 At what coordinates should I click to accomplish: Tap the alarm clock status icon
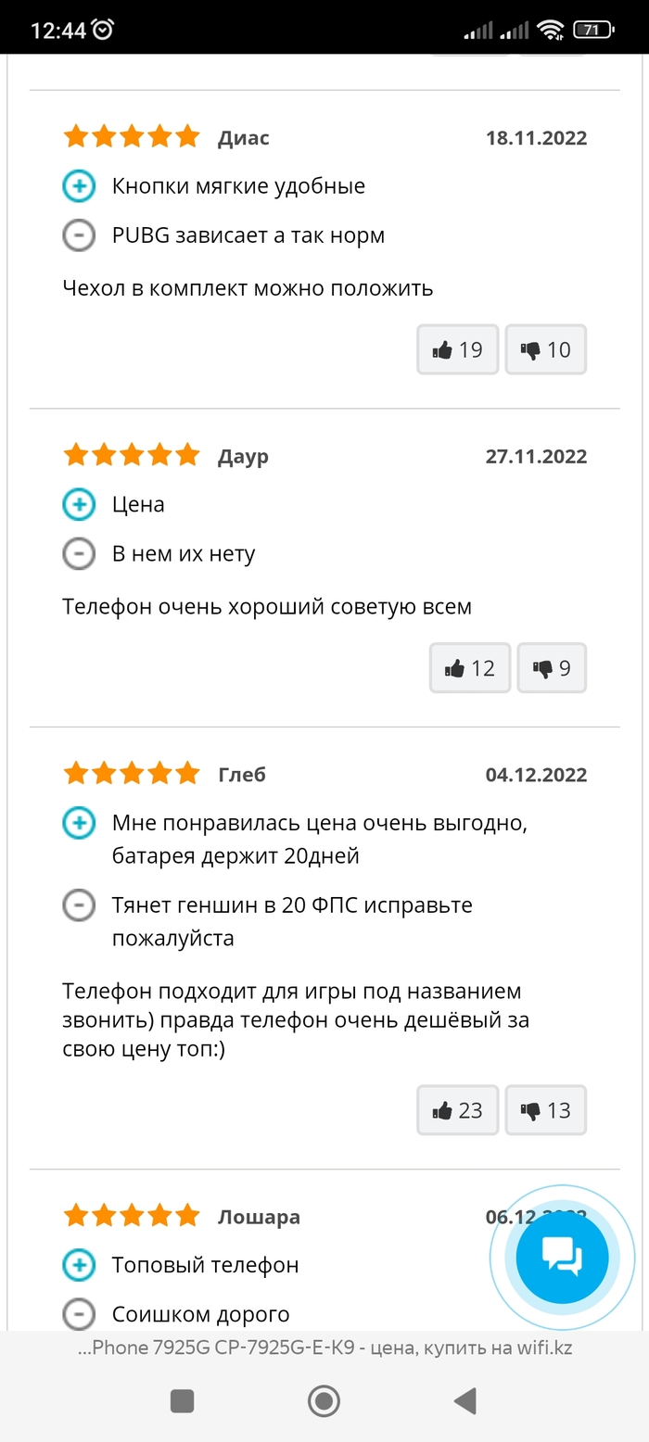[103, 30]
